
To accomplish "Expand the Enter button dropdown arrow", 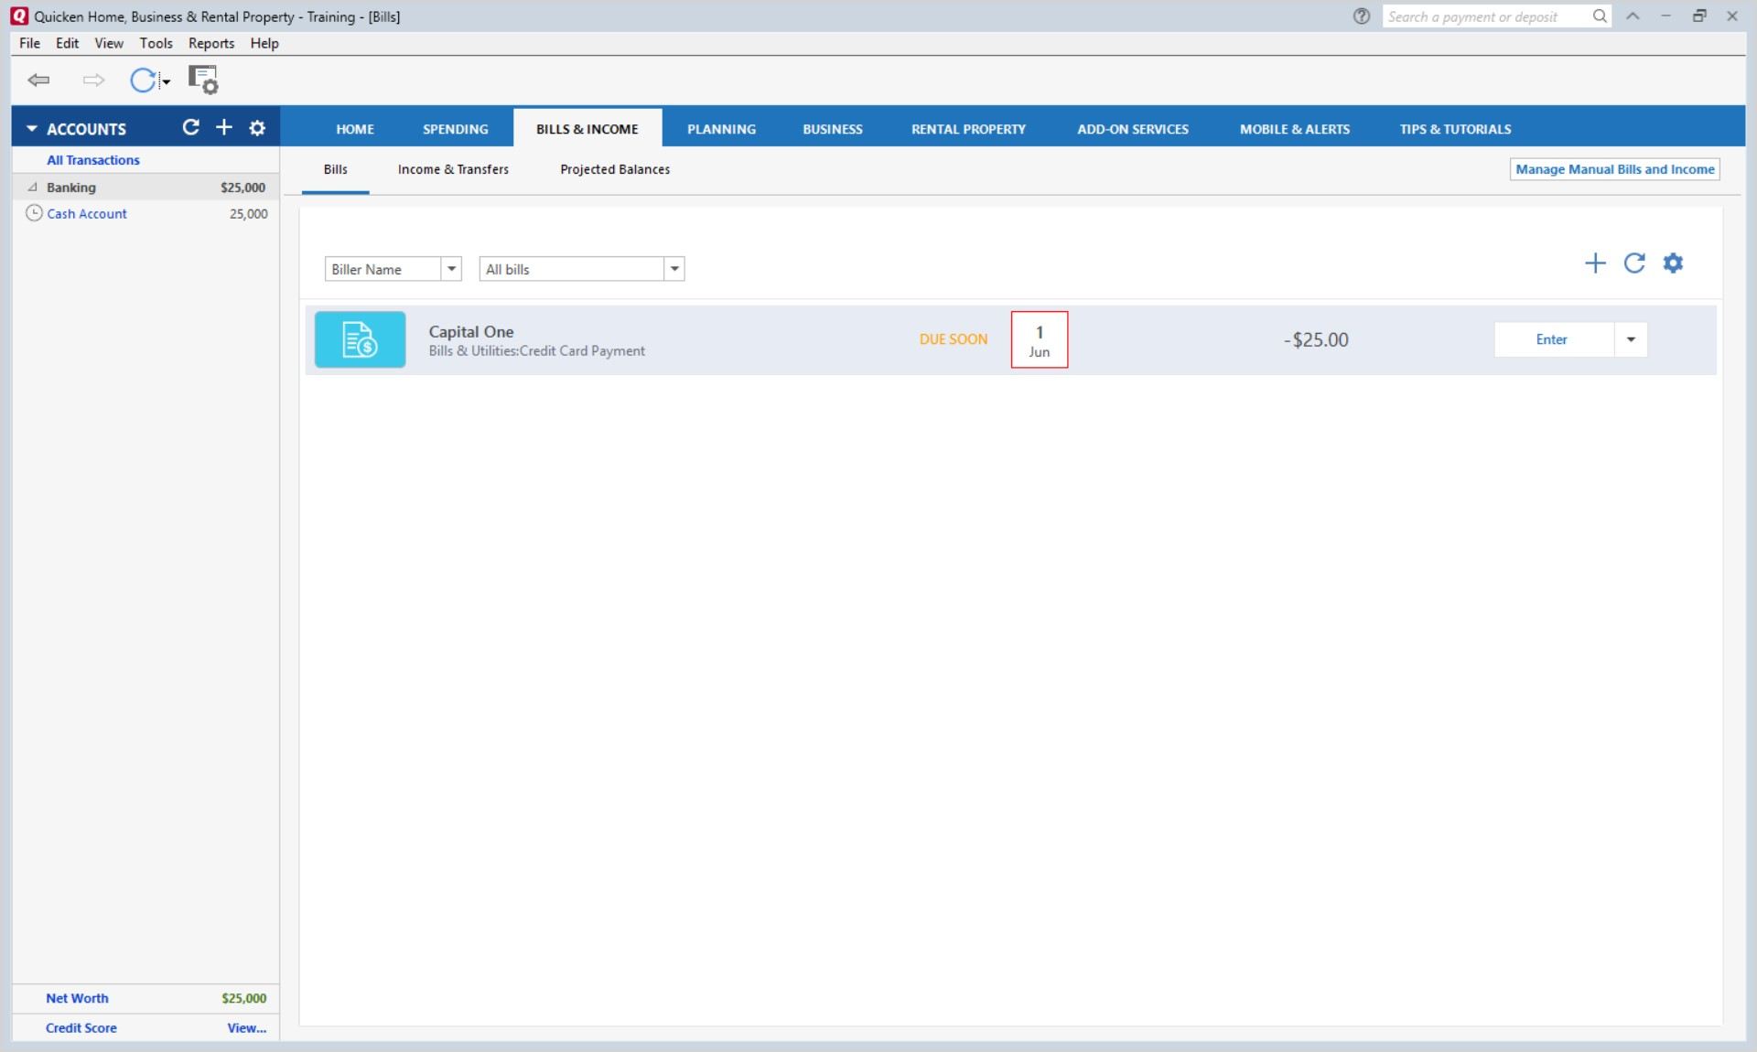I will (1631, 339).
